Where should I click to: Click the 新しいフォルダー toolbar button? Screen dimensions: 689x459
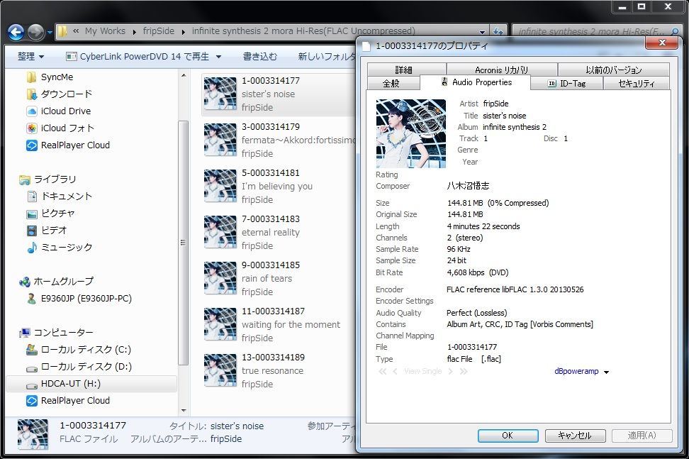point(327,57)
